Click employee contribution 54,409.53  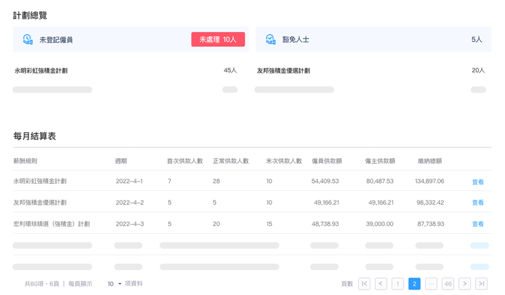[x=325, y=181]
